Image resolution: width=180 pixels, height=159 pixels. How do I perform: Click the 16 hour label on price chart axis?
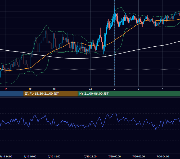point(30,89)
